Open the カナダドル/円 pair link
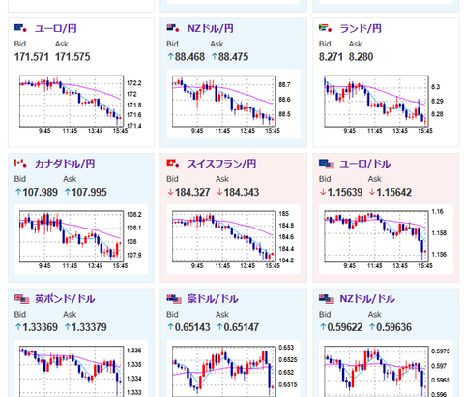The width and height of the screenshot is (464, 397). [65, 164]
